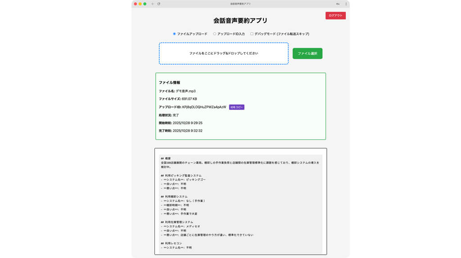Click the green ファイル選択 button
Image resolution: width=461 pixels, height=258 pixels.
(307, 53)
